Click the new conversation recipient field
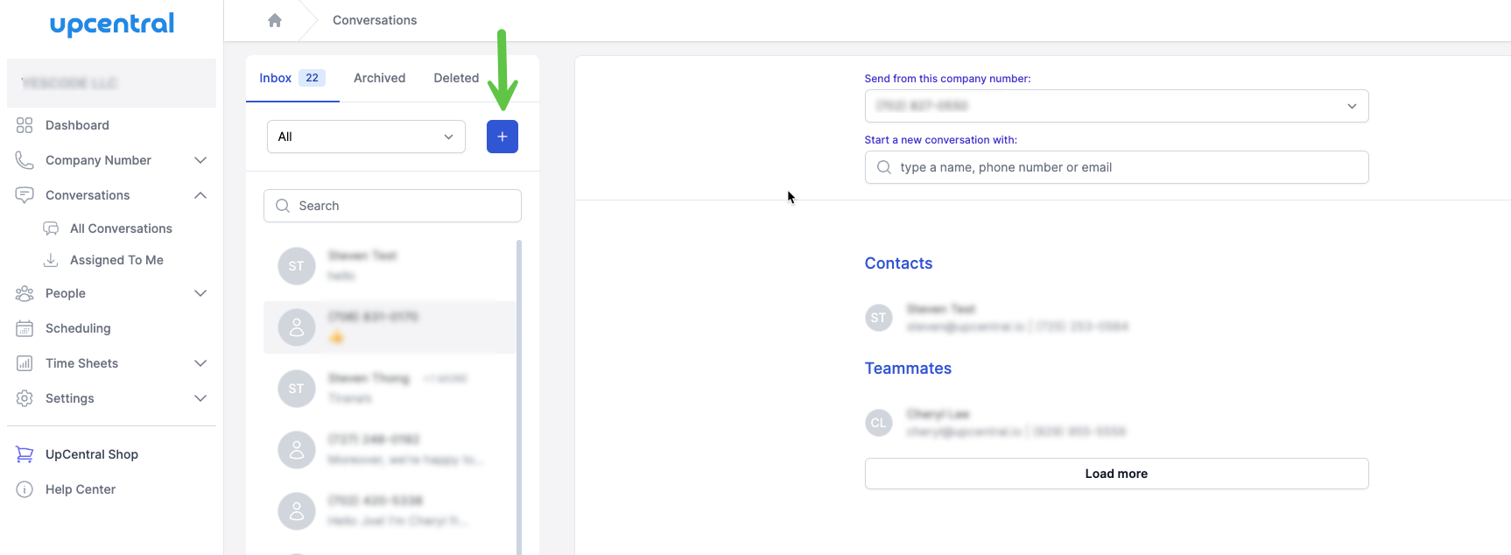Viewport: 1511px width, 555px height. [1115, 167]
